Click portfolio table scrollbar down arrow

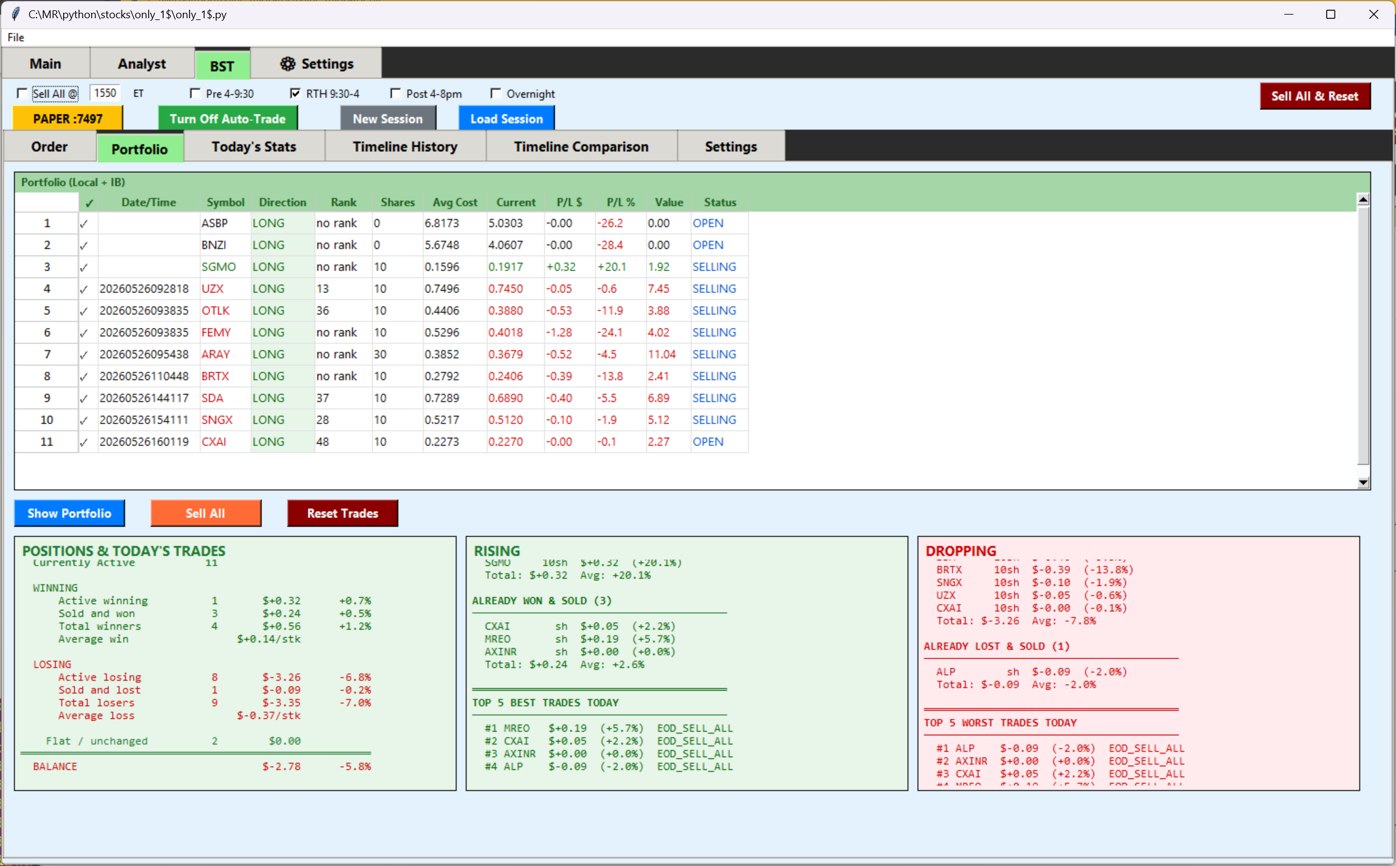click(1363, 482)
